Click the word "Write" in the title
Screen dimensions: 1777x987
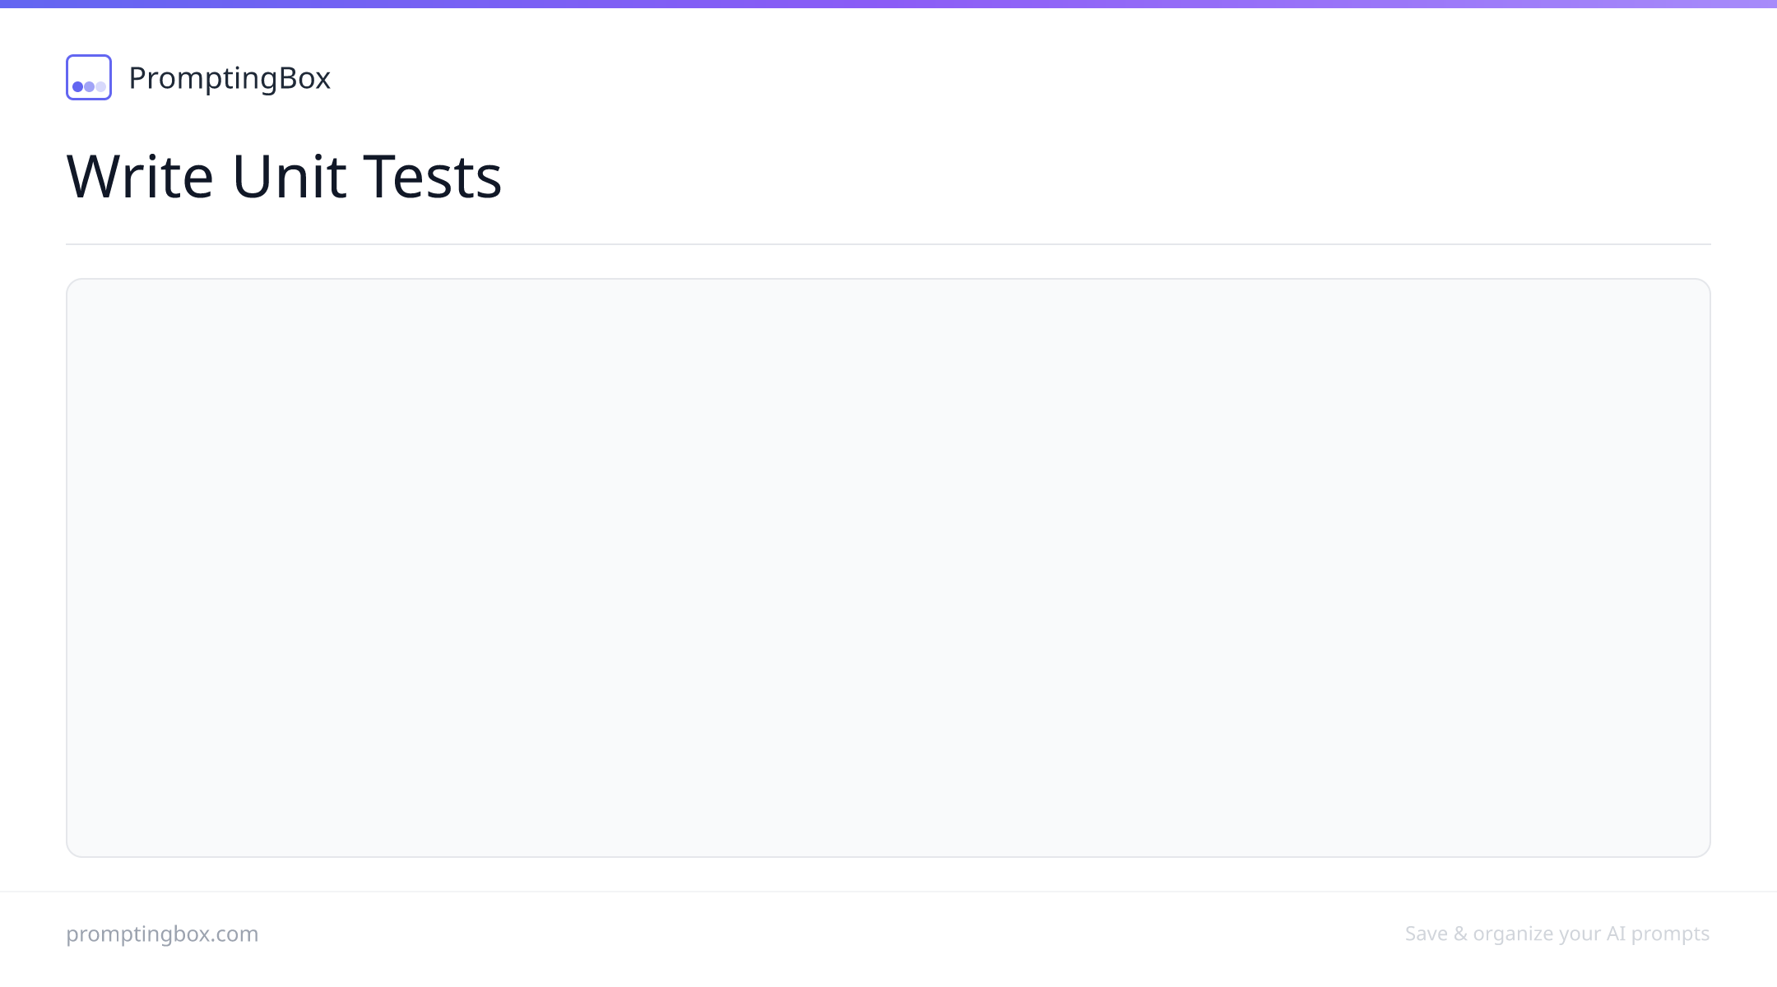pos(140,176)
